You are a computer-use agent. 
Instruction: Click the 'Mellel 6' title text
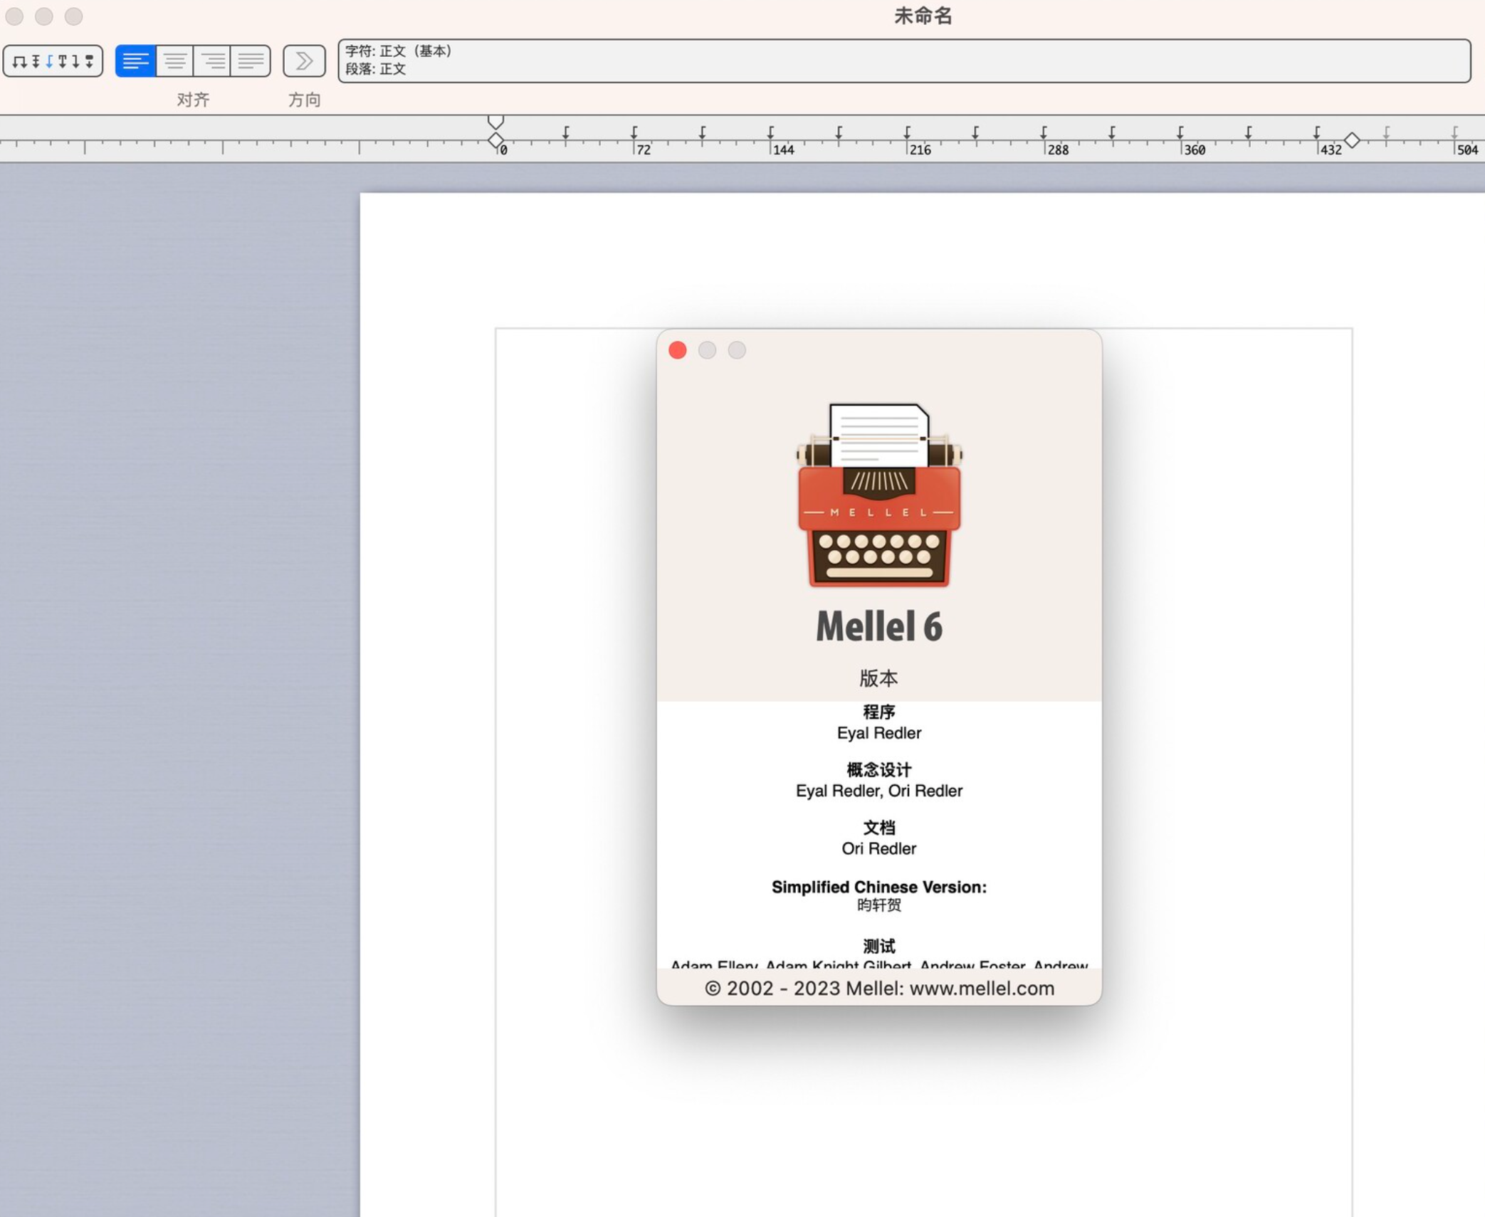(x=879, y=626)
